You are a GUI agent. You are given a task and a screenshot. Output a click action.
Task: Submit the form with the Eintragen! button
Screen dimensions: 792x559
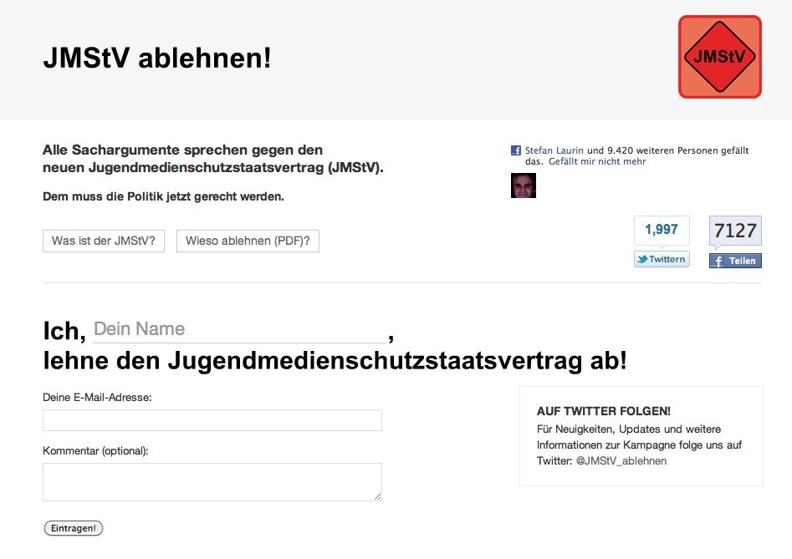74,528
